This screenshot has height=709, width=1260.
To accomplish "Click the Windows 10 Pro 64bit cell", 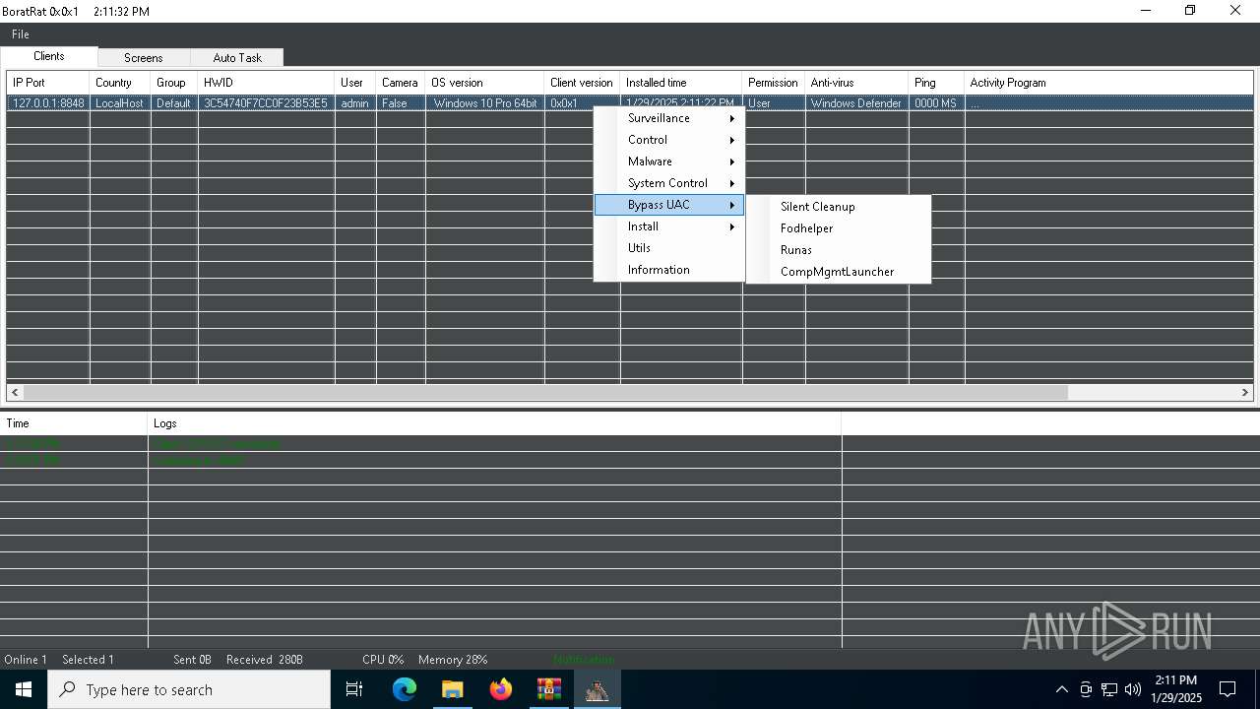I will coord(485,103).
